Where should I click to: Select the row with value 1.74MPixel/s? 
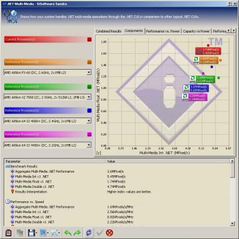[117, 181]
